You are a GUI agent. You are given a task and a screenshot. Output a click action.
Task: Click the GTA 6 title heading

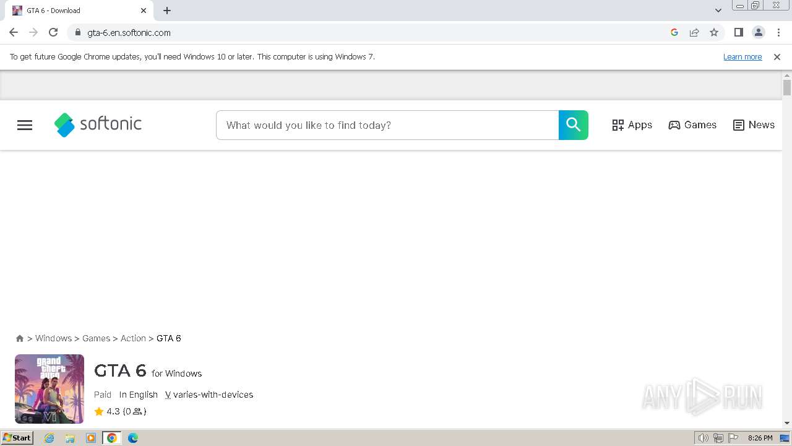(120, 370)
